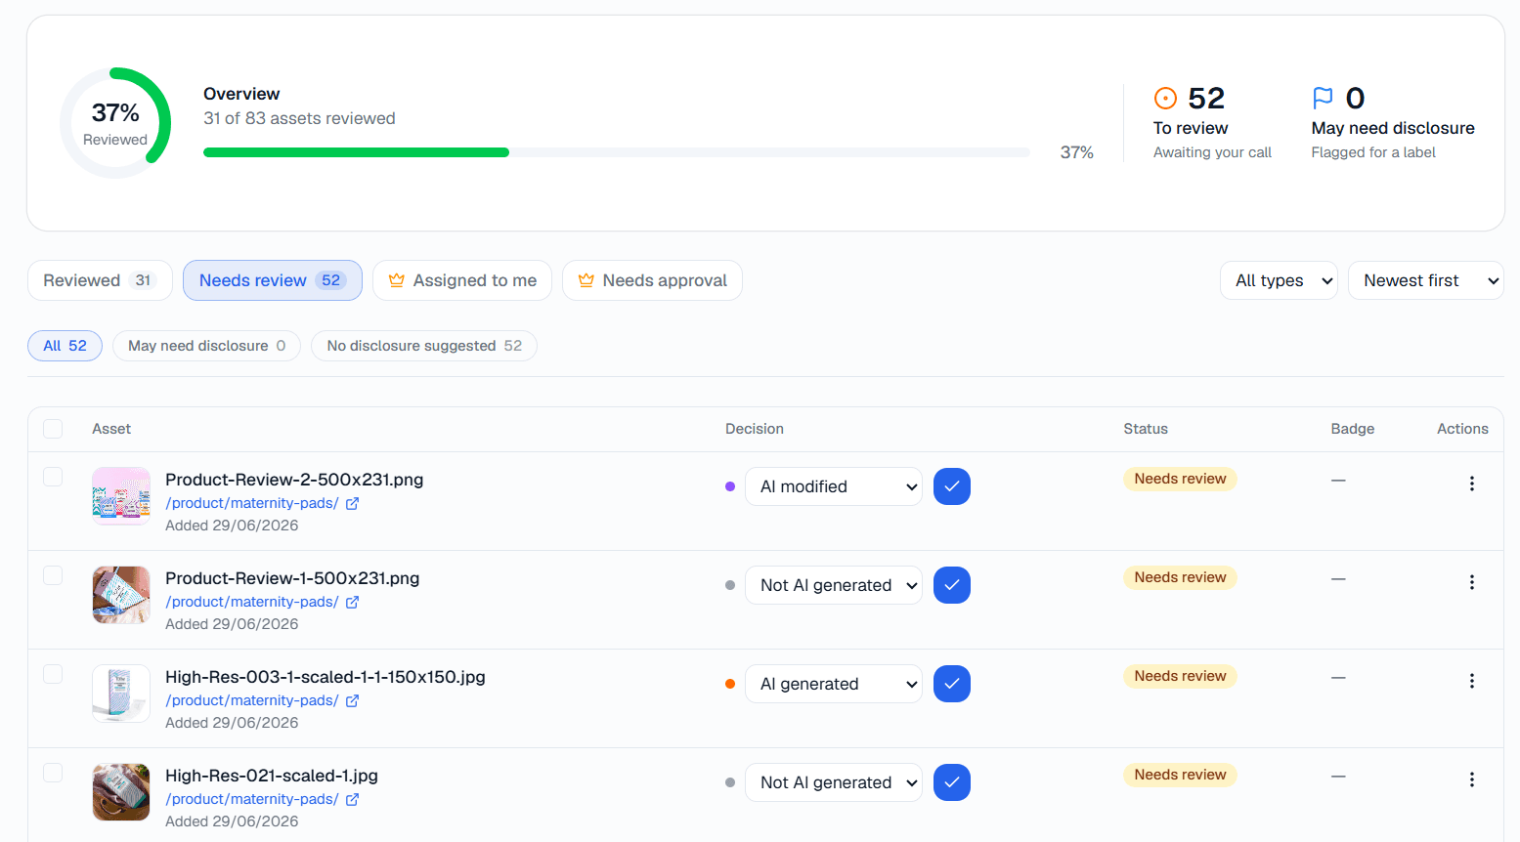The width and height of the screenshot is (1520, 842).
Task: Confirm decision for Product-Review-1-500x231.png
Action: (x=951, y=585)
